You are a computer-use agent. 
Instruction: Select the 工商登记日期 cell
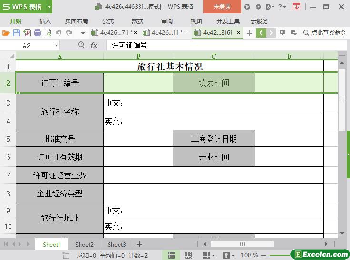214,139
